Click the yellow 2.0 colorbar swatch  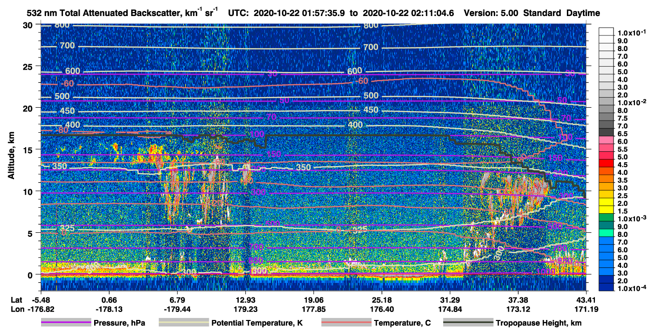pos(606,203)
